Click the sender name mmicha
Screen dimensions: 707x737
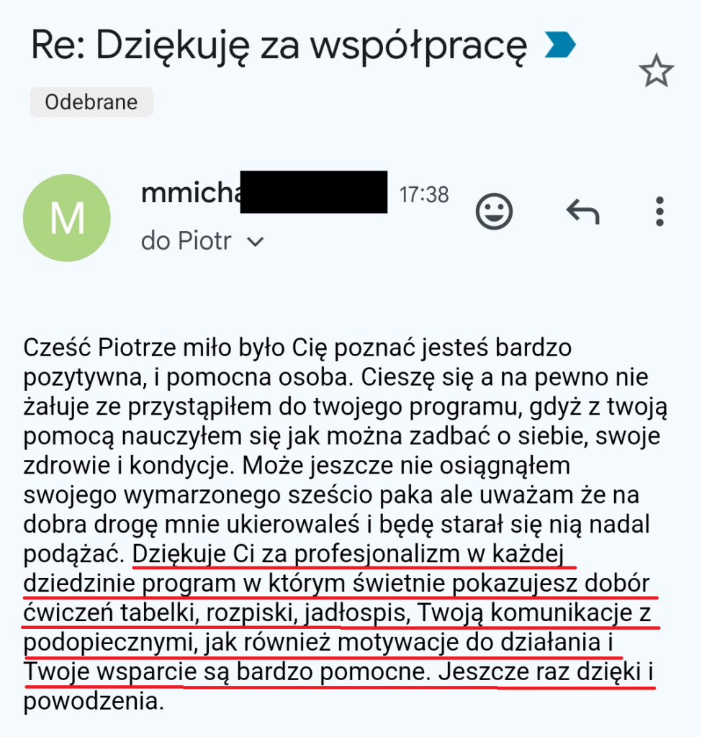pos(190,193)
